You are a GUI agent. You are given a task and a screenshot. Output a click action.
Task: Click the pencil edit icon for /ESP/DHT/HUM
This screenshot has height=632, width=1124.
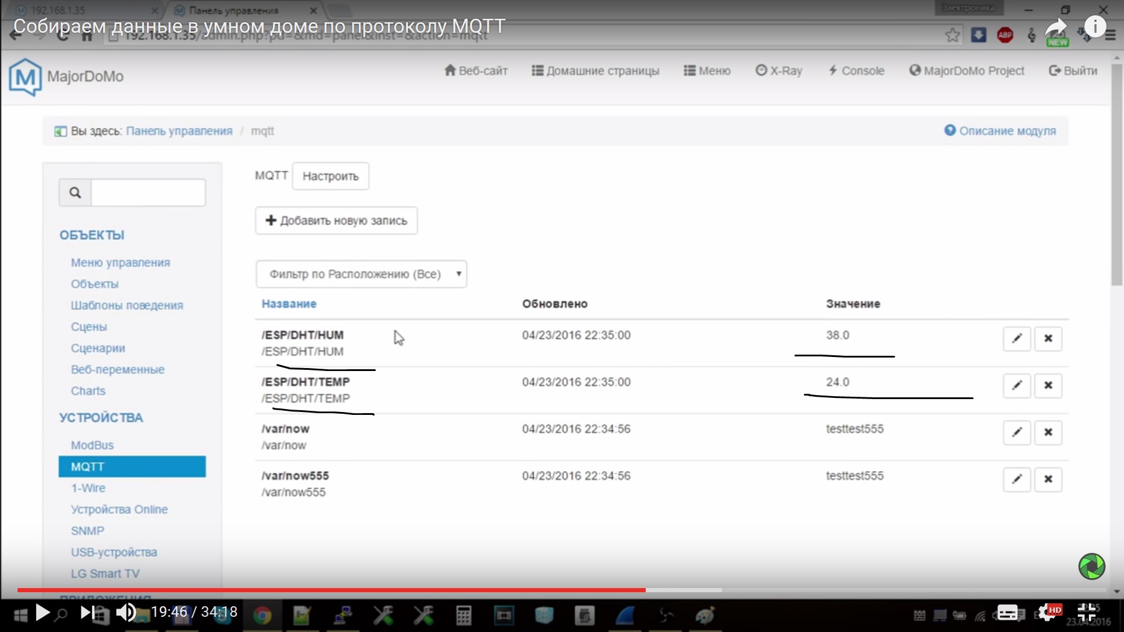[1017, 338]
